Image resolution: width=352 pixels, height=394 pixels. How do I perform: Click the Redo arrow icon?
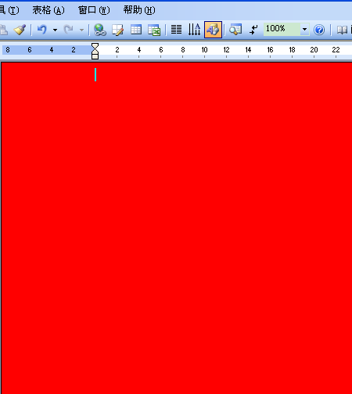pos(68,30)
